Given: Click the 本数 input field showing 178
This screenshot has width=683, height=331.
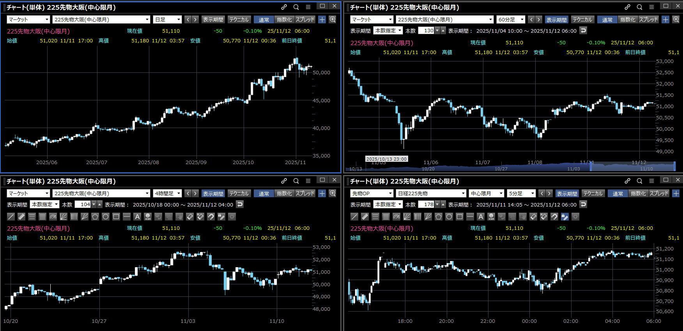Looking at the screenshot, I should [426, 204].
